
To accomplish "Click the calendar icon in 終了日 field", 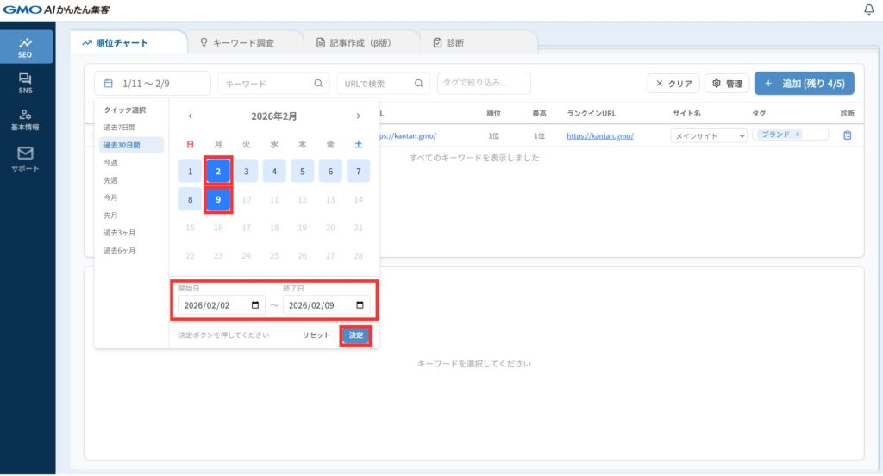I will 360,305.
